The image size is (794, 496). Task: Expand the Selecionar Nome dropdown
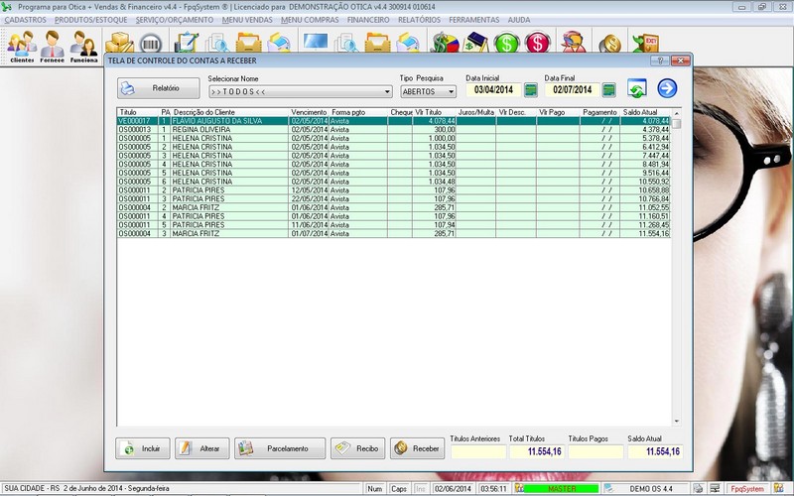(387, 91)
